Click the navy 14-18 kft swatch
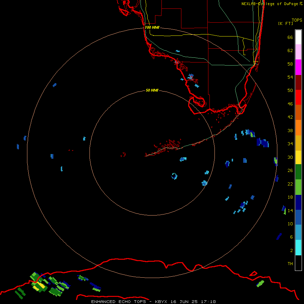304x304 pixels. coord(298,202)
